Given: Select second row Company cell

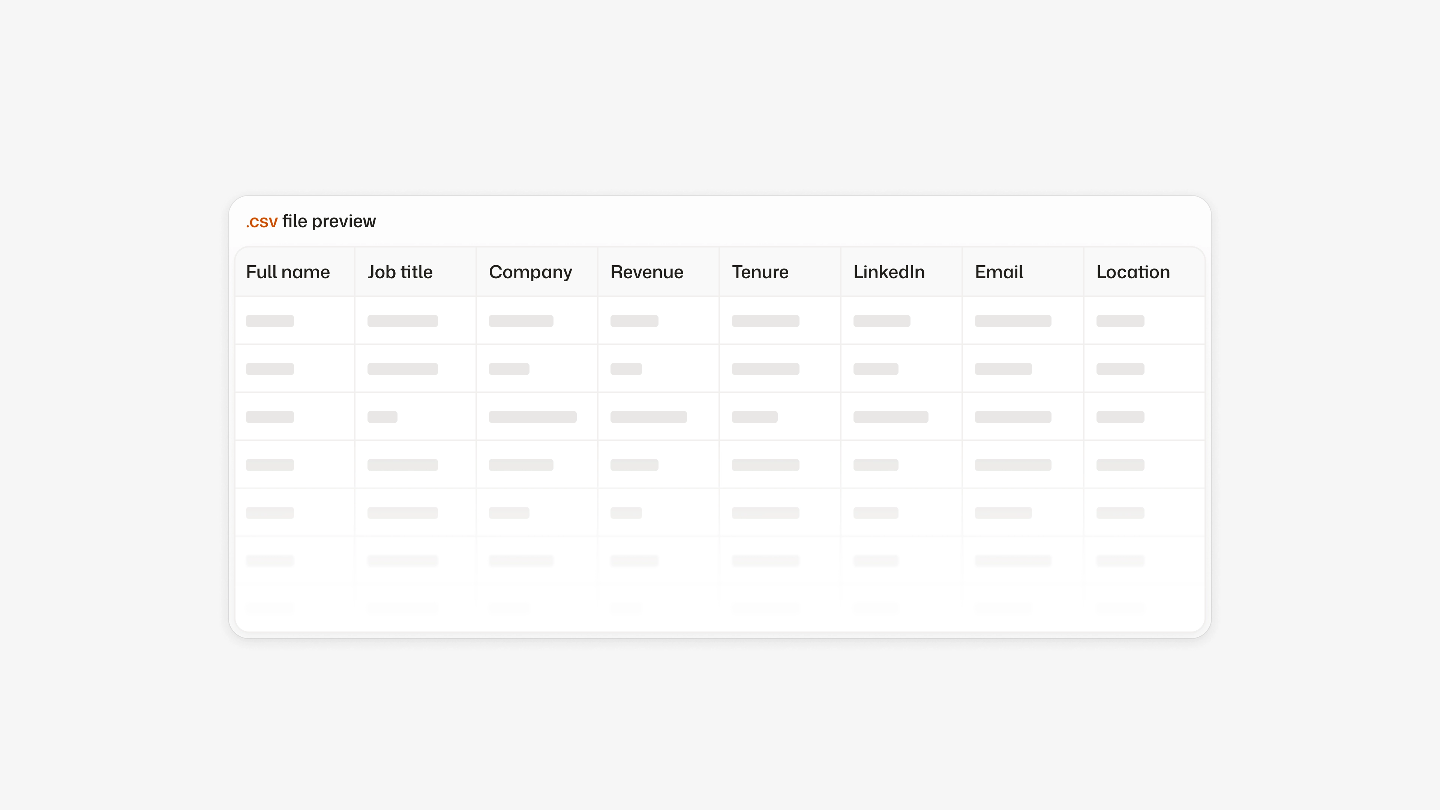Looking at the screenshot, I should click(x=509, y=369).
